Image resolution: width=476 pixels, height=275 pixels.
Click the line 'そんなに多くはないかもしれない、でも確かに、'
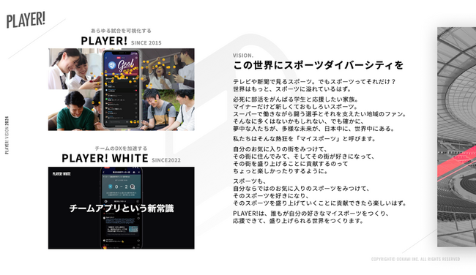tap(298, 121)
